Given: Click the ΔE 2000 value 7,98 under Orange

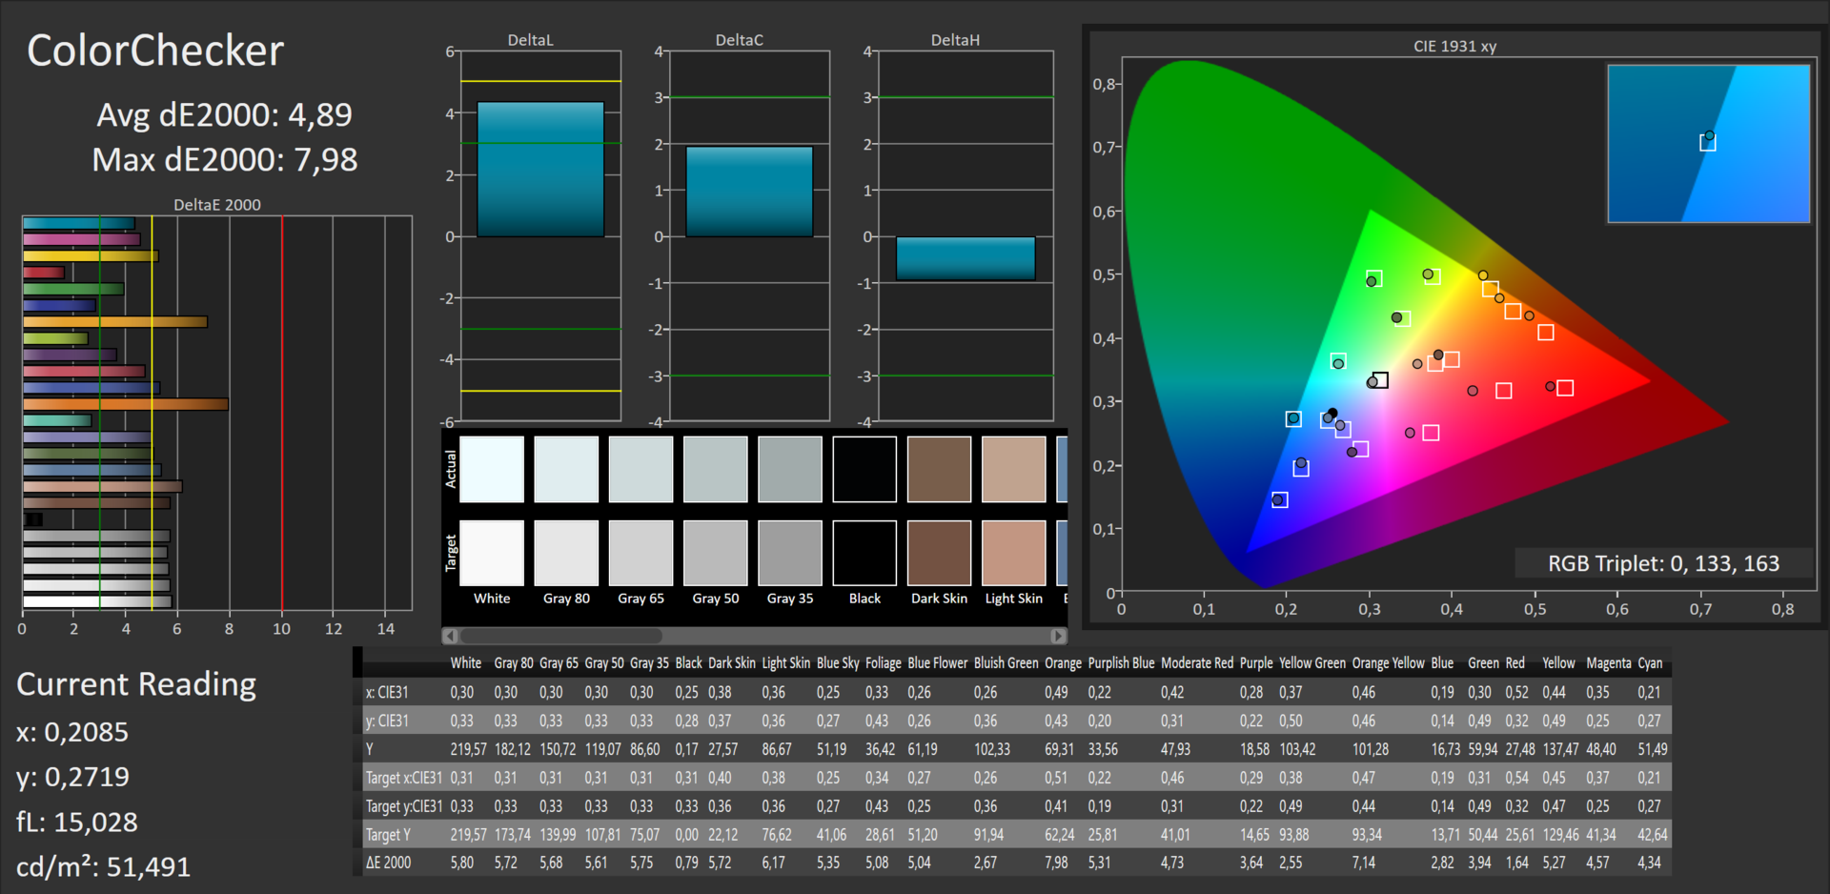Looking at the screenshot, I should 1056,864.
